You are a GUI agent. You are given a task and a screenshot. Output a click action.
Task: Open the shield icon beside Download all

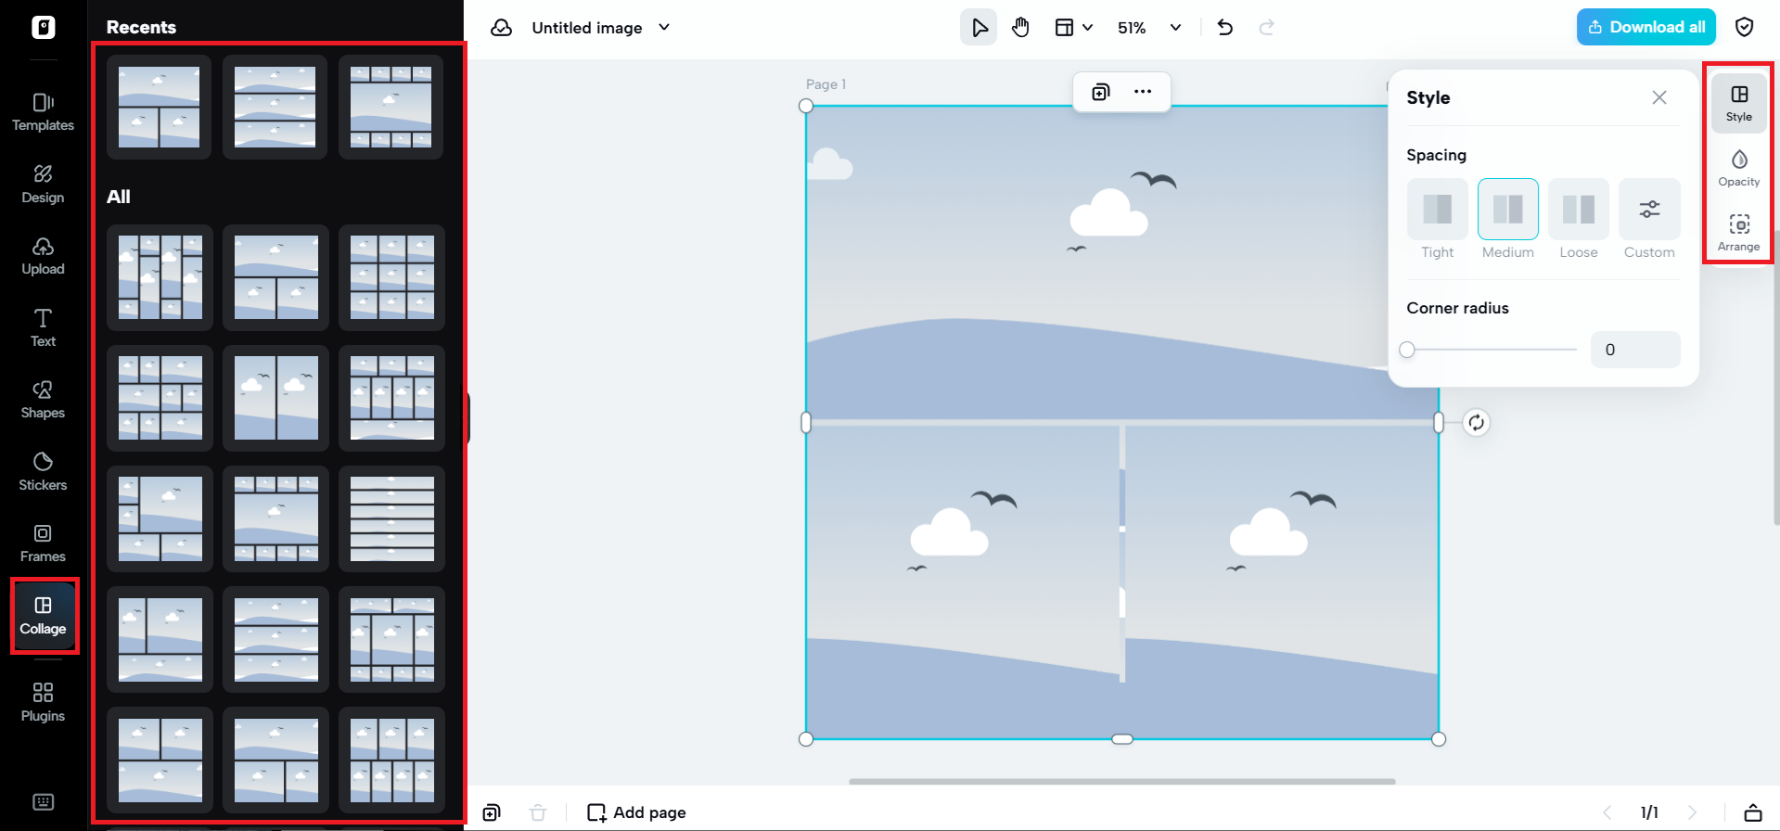click(1745, 27)
